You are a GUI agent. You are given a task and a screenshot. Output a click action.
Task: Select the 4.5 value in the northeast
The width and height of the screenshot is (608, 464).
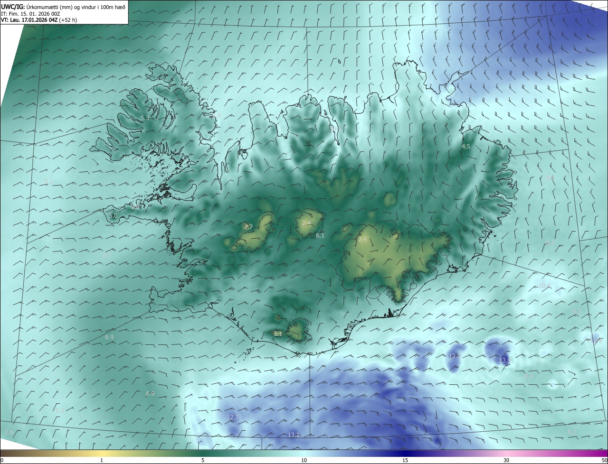[x=466, y=147]
